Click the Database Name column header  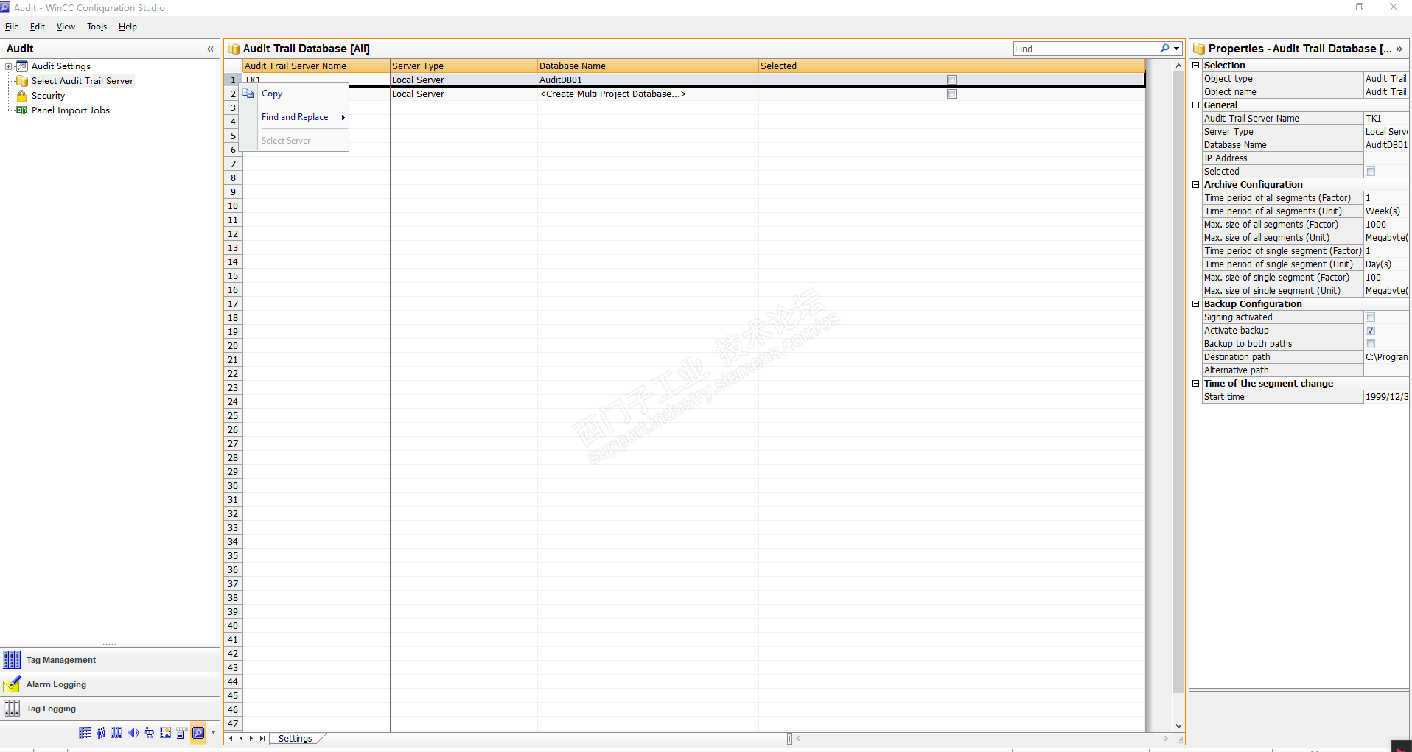pos(648,66)
